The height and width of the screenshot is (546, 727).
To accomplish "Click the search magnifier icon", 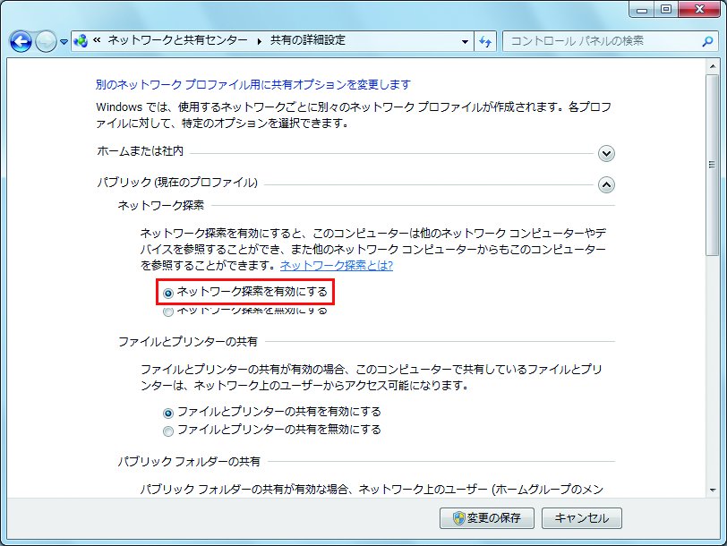I will [x=707, y=41].
